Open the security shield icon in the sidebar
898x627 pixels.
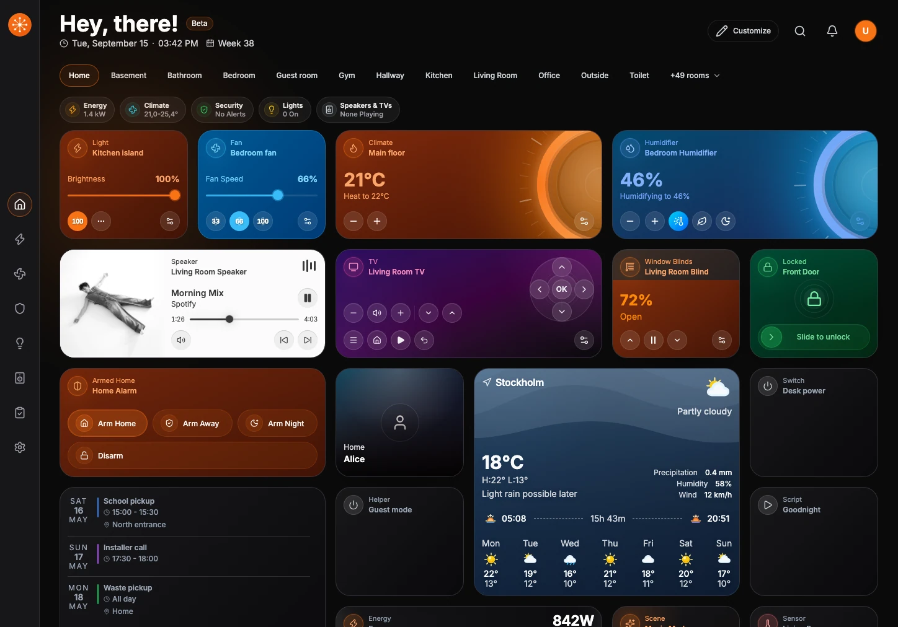tap(20, 309)
